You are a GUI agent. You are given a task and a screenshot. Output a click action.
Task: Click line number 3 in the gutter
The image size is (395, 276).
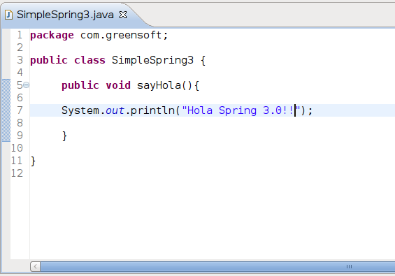coord(20,60)
